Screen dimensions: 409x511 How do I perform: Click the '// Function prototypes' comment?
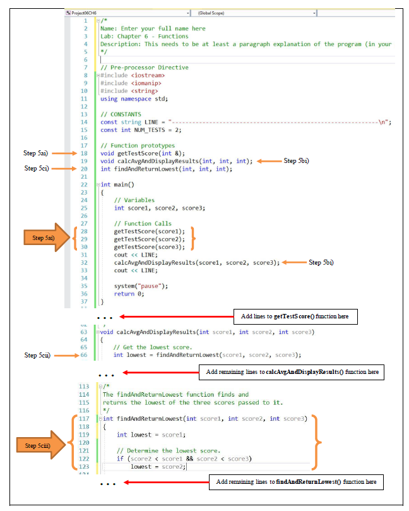pyautogui.click(x=138, y=146)
